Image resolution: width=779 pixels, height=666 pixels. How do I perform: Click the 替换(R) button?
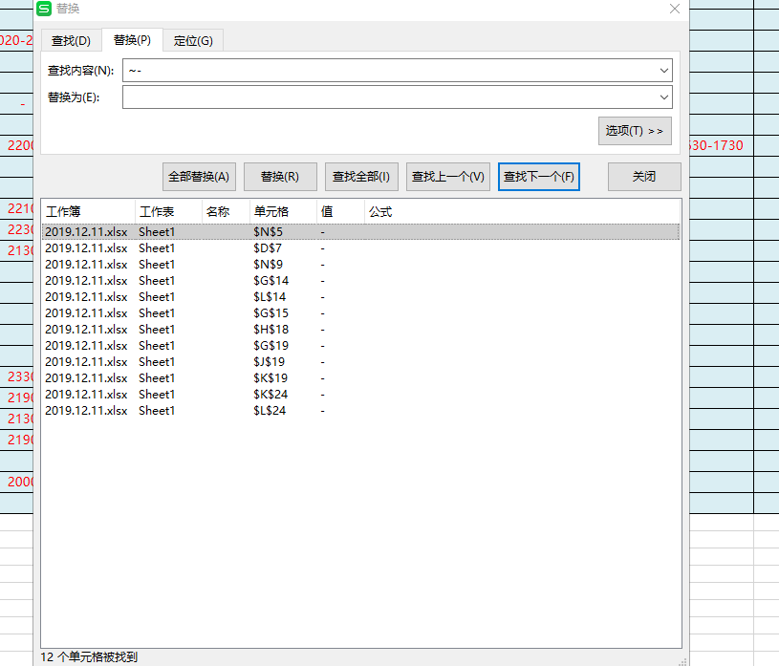(x=280, y=177)
